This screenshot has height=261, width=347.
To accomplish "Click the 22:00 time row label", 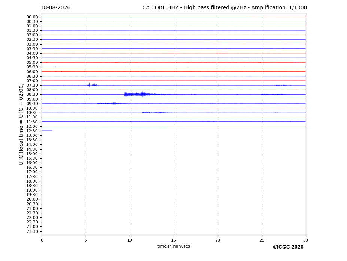I will [x=32, y=218].
